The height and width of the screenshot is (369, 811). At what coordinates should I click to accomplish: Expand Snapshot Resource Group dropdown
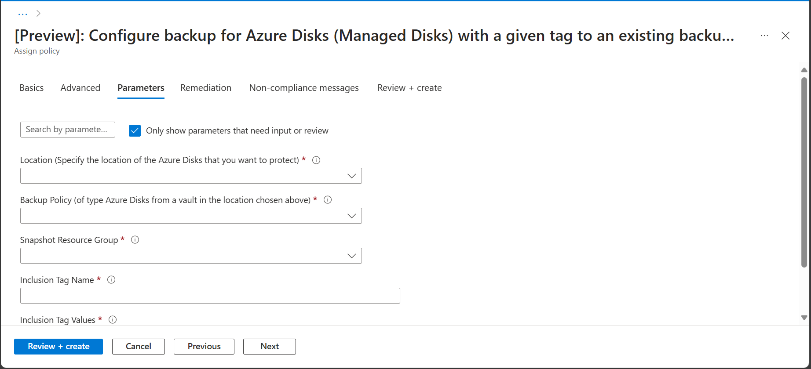tap(191, 256)
